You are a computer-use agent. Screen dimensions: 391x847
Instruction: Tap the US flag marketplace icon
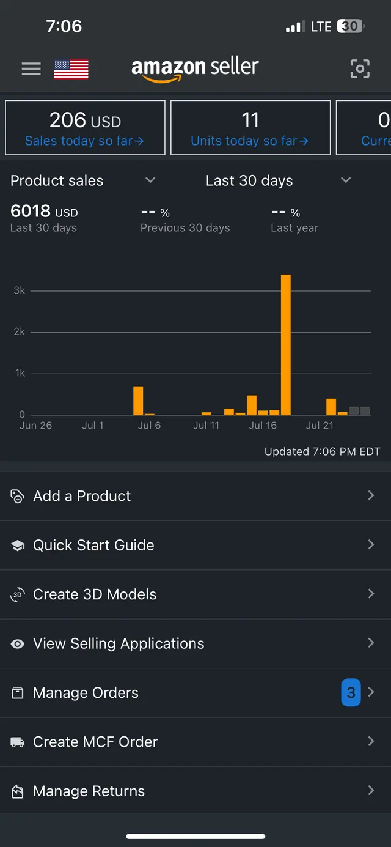click(x=71, y=69)
